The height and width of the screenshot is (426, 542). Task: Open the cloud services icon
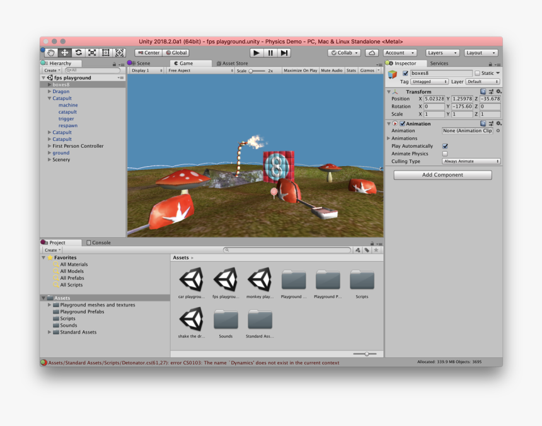point(372,53)
